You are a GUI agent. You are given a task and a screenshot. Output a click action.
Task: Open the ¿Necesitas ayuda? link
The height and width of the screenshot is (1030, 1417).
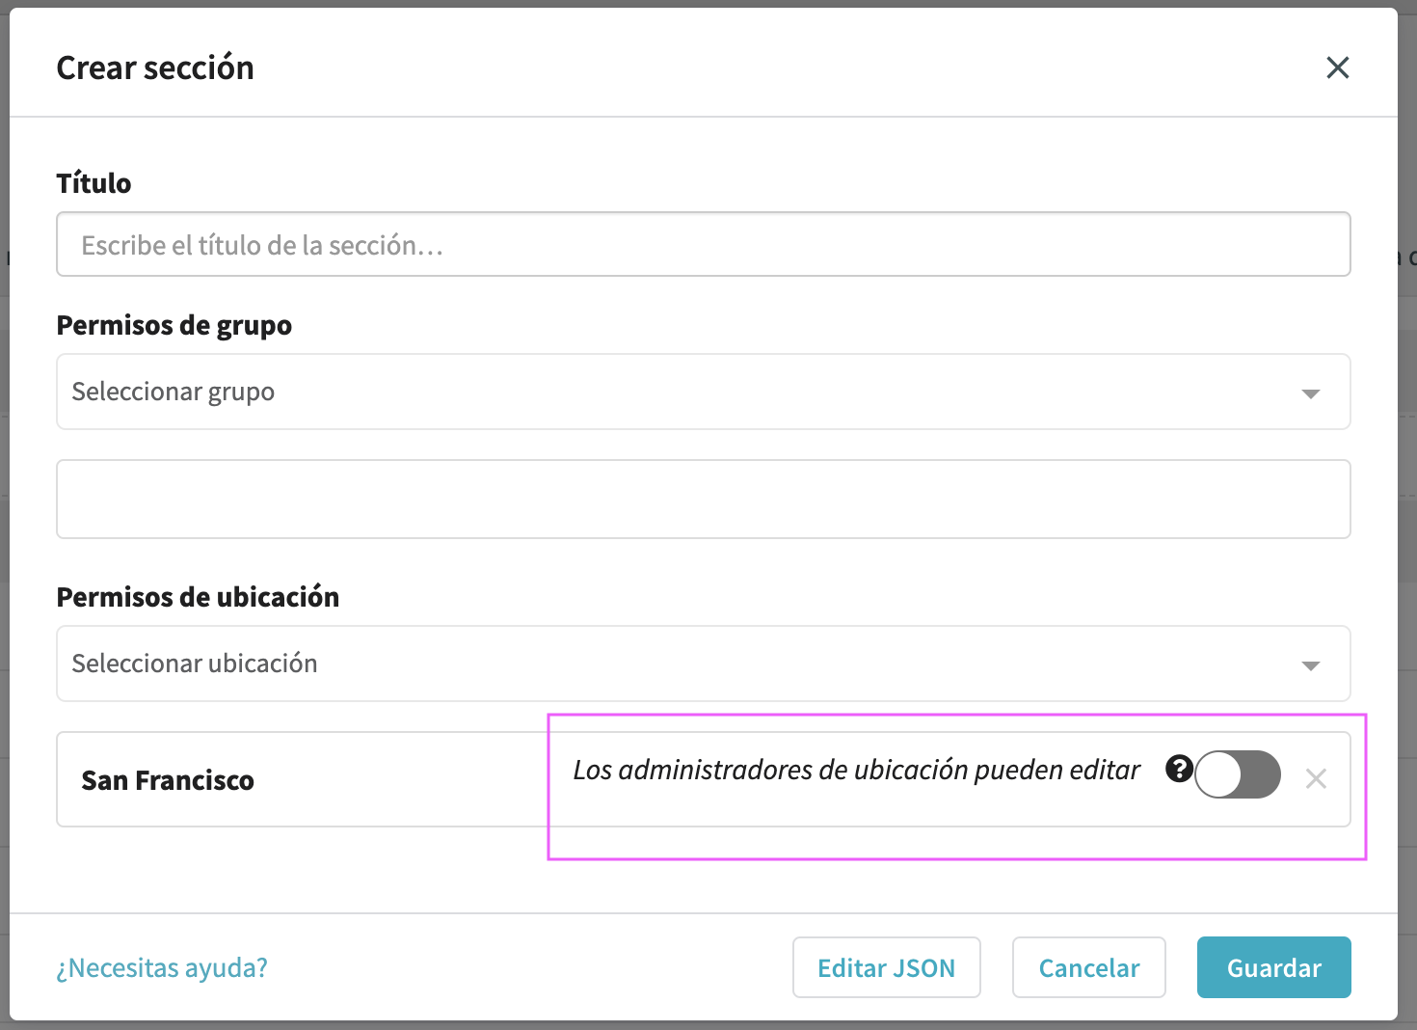pyautogui.click(x=162, y=967)
